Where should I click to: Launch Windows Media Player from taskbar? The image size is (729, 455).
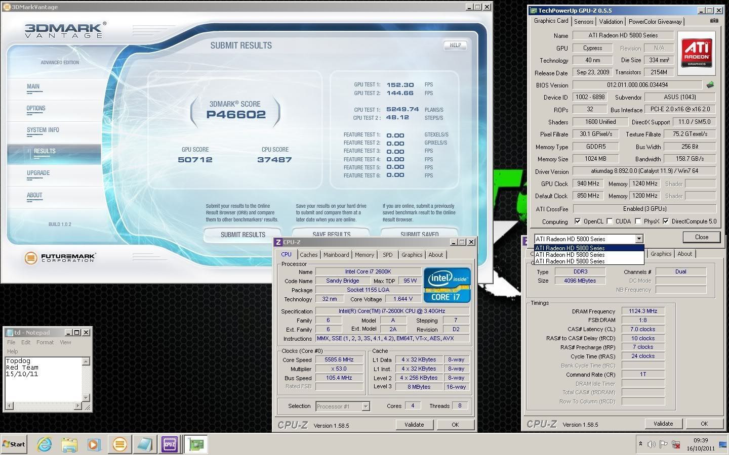(x=94, y=444)
